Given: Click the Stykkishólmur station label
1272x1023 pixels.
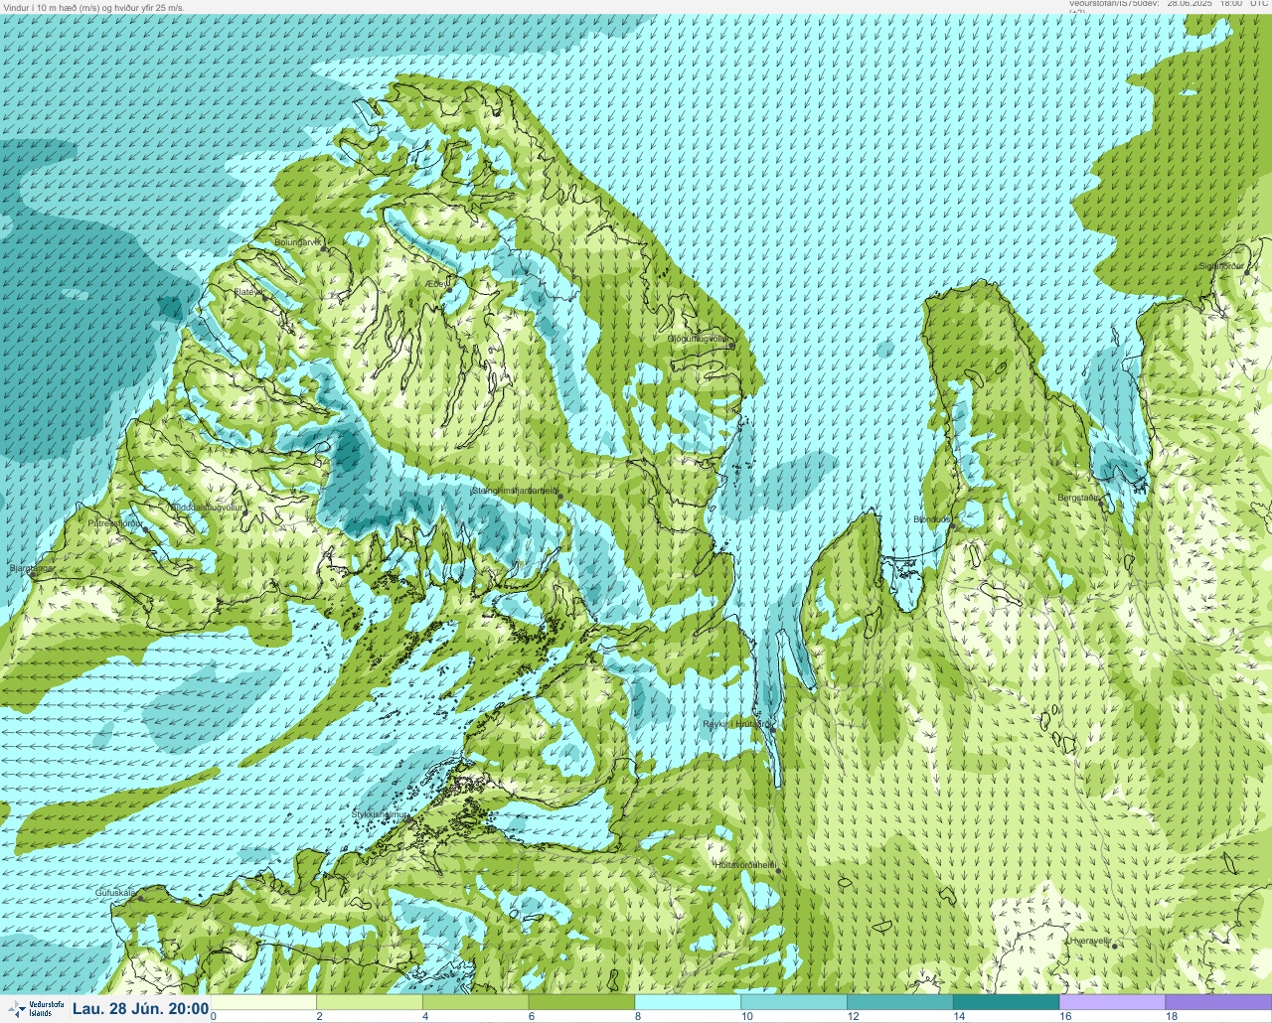Looking at the screenshot, I should tap(381, 814).
